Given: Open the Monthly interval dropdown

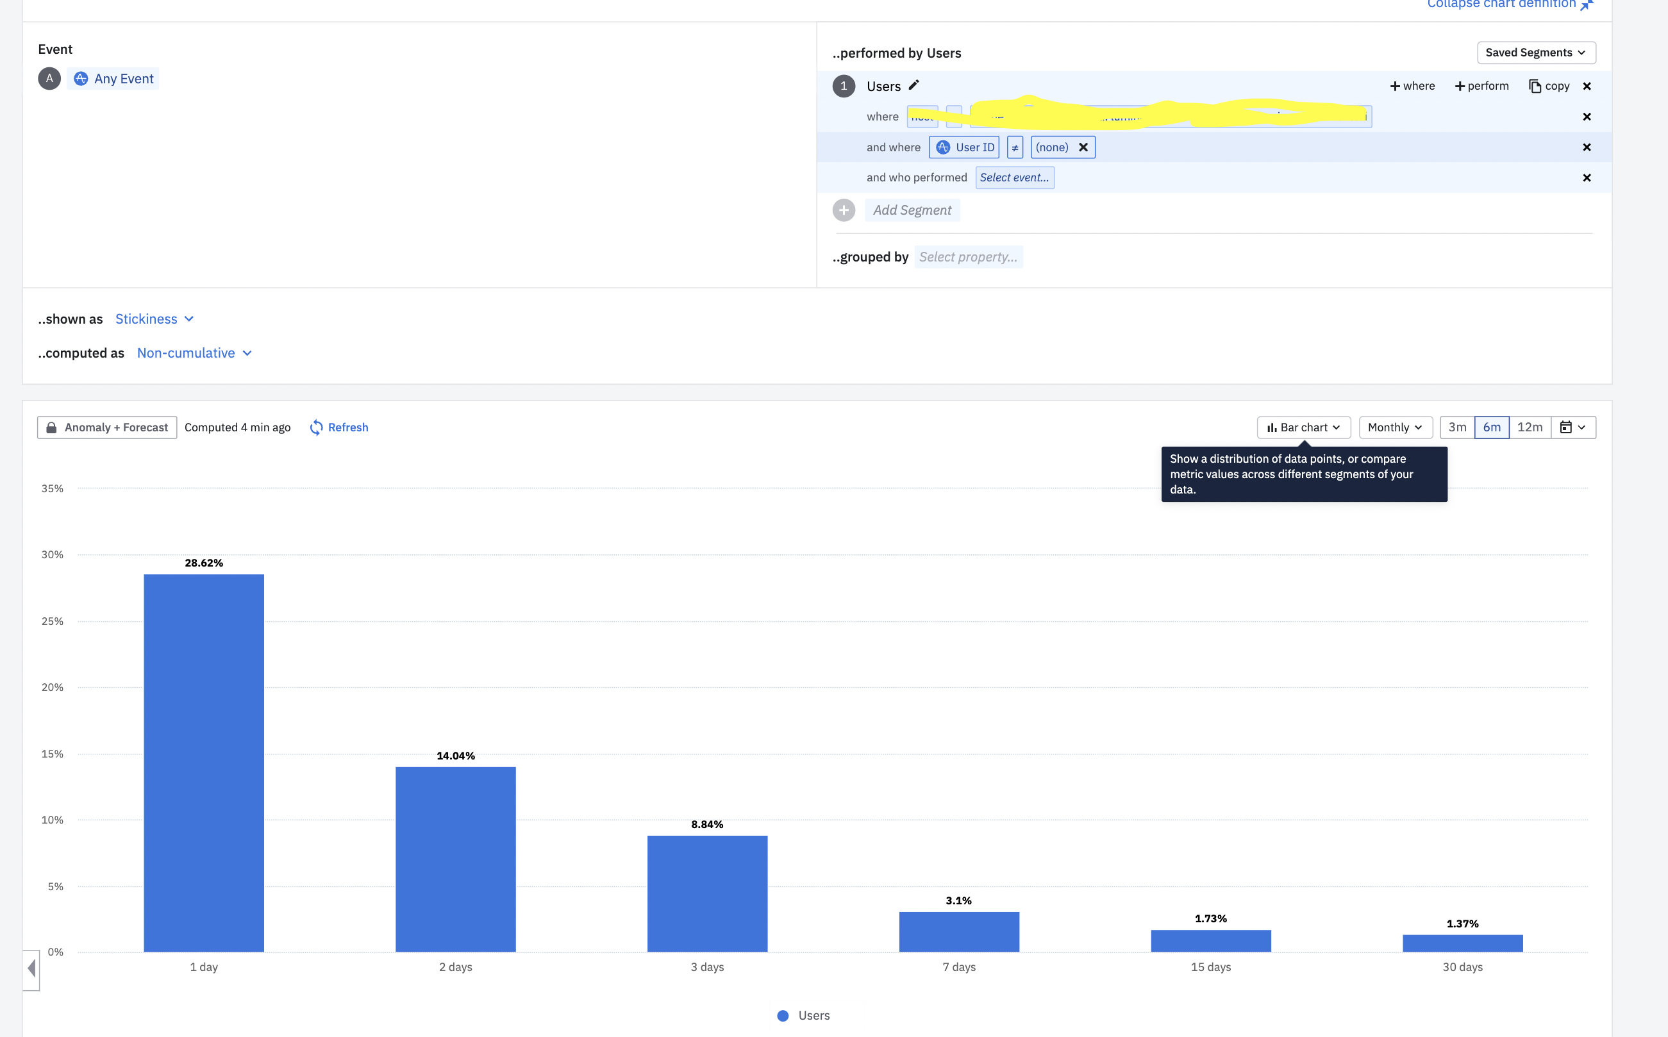Looking at the screenshot, I should pyautogui.click(x=1395, y=427).
